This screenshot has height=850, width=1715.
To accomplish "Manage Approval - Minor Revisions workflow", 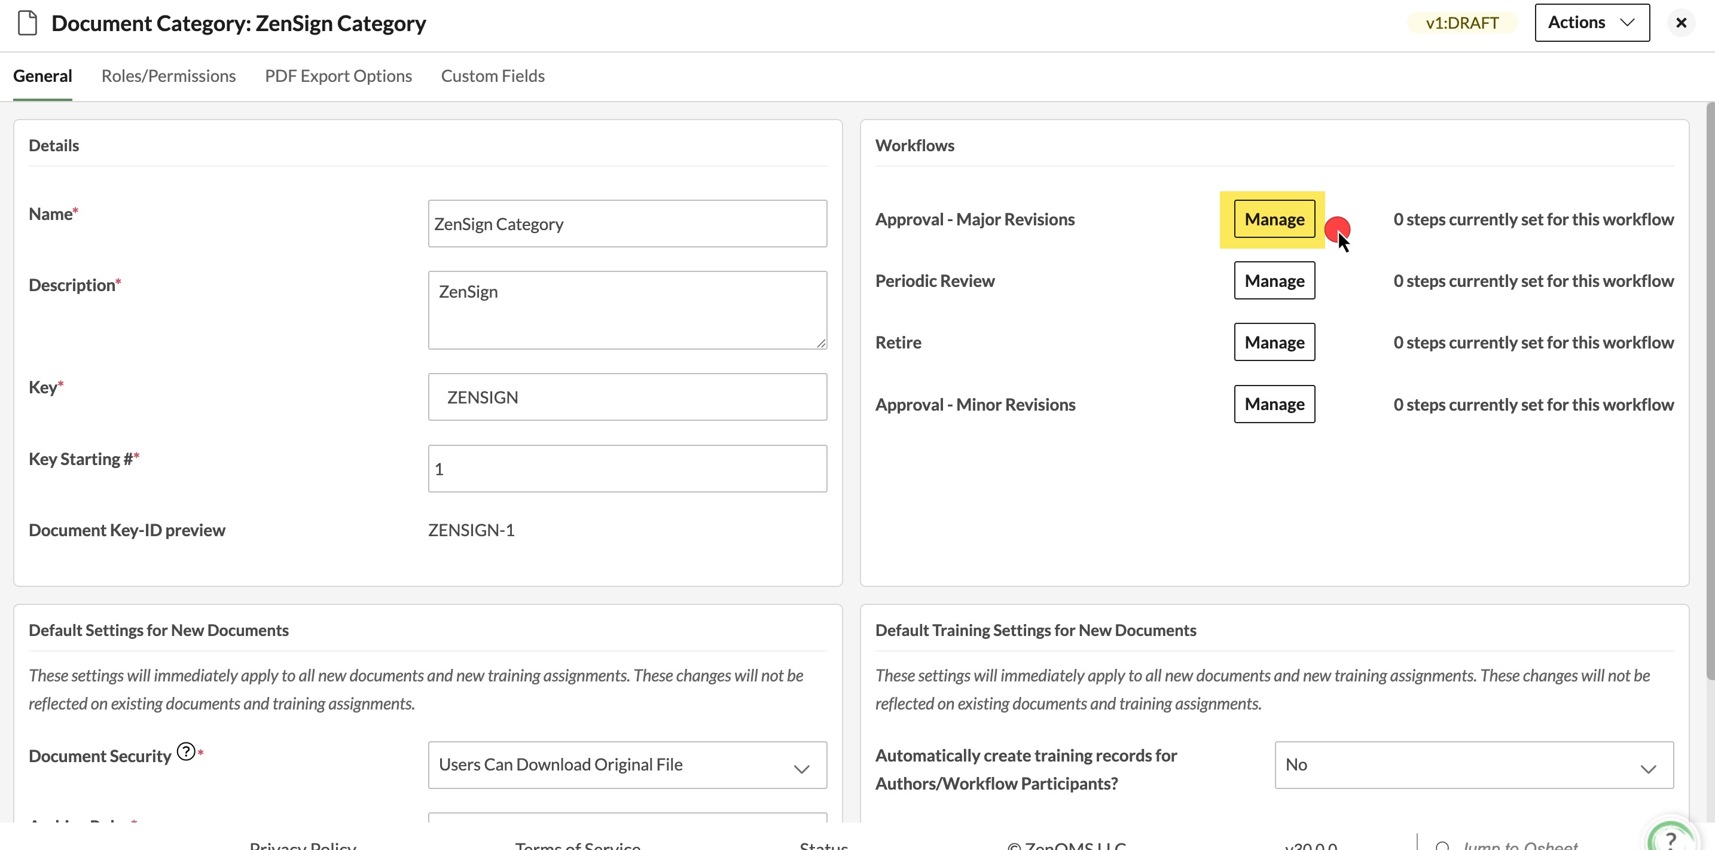I will point(1274,404).
